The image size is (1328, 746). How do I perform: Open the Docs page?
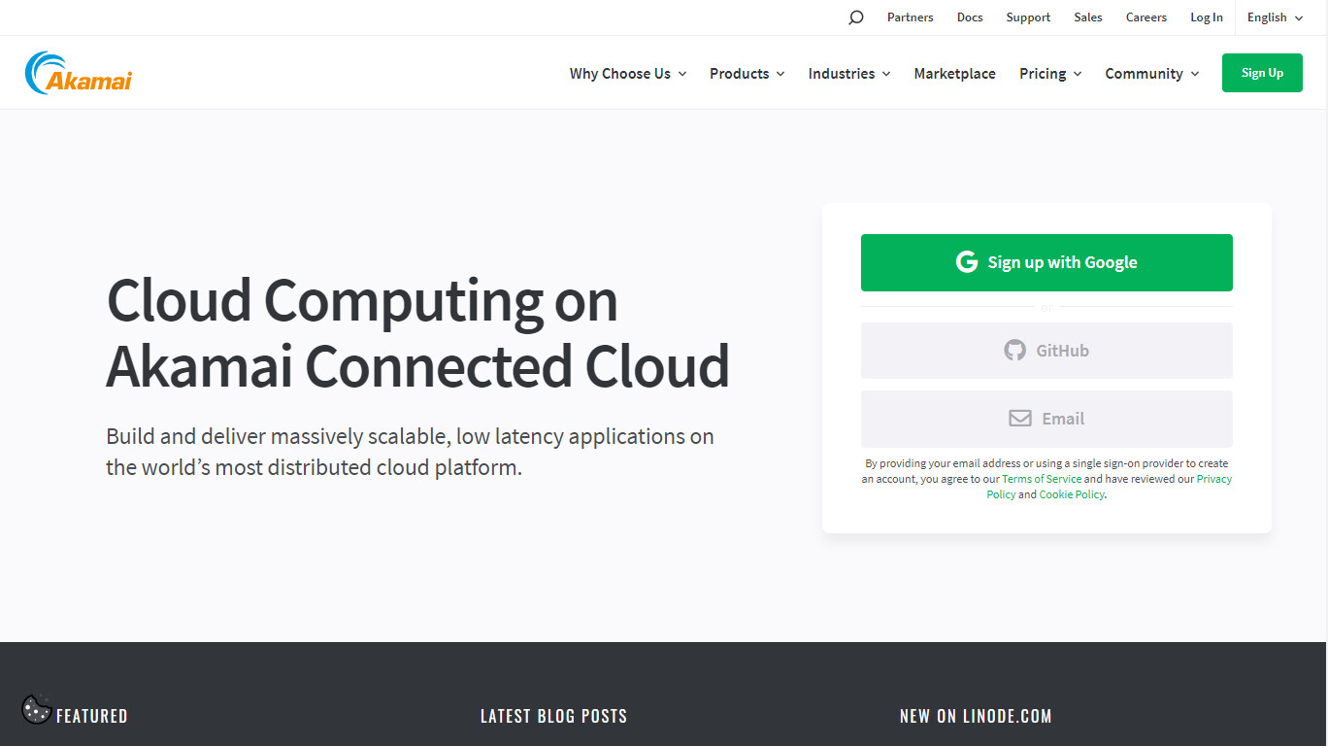coord(970,17)
